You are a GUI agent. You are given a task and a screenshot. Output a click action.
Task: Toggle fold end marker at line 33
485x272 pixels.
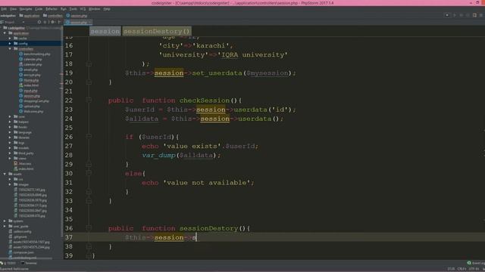89,201
